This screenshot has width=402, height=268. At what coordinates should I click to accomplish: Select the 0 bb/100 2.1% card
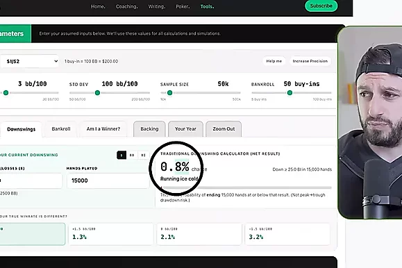(x=199, y=234)
